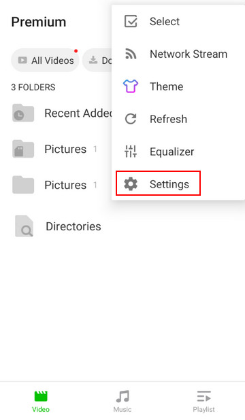
Task: Open the Equalizer sliders icon
Action: tap(131, 152)
